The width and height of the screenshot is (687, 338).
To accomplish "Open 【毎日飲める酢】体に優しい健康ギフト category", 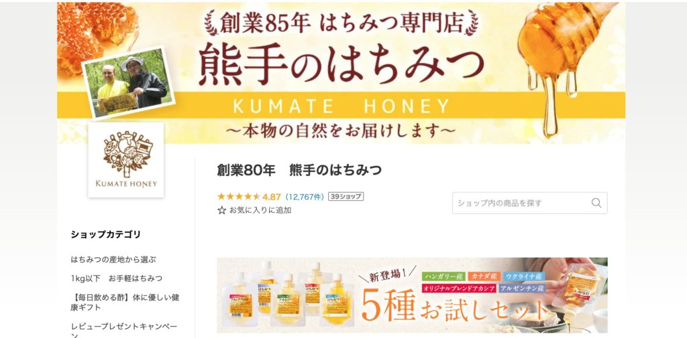I will (125, 302).
